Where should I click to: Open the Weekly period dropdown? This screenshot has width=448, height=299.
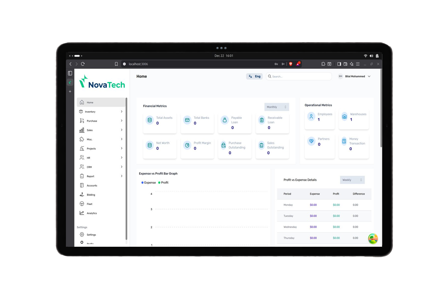[352, 180]
